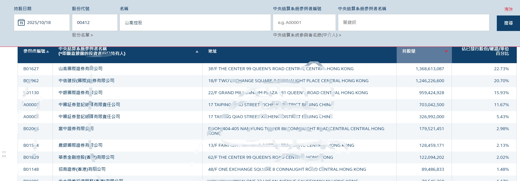The width and height of the screenshot is (520, 181).
Task: Select address 22/F GRAND MILLENNIUM PLAZA
Action: click(x=288, y=93)
